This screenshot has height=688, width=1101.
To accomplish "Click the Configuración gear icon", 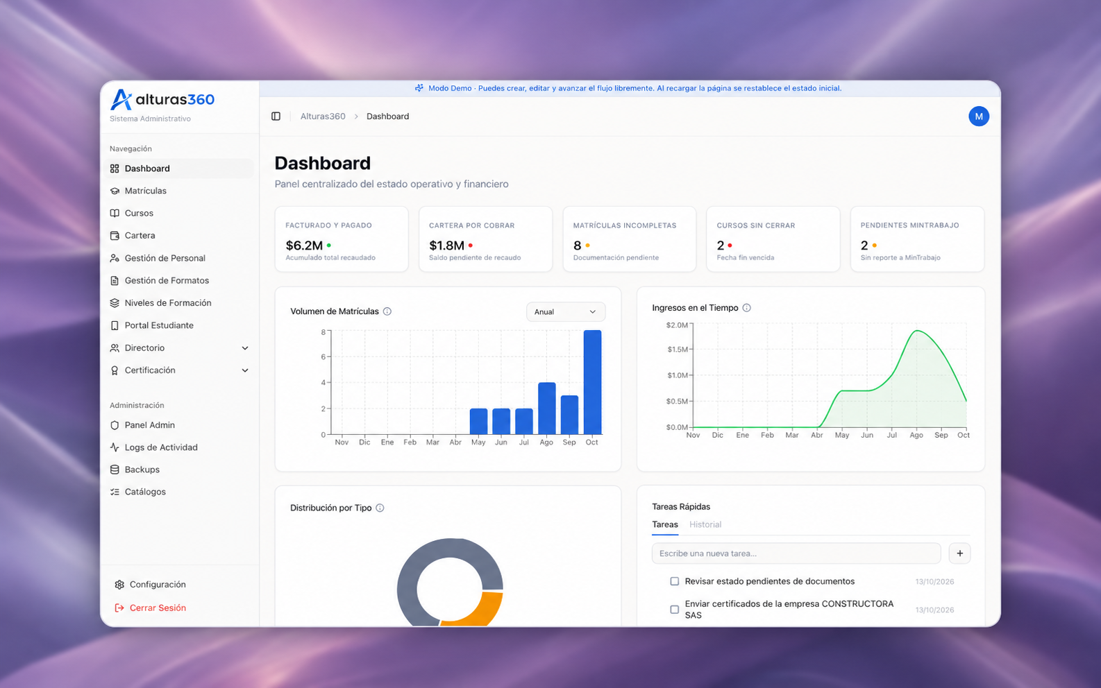I will (119, 585).
